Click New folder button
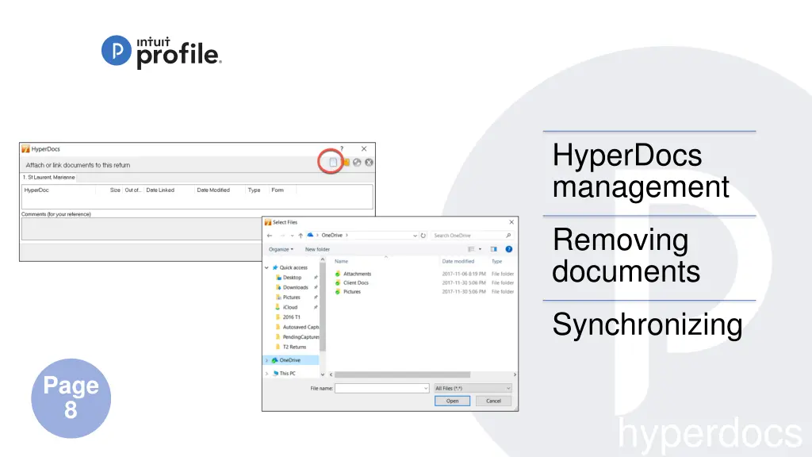812x457 pixels. click(x=317, y=249)
